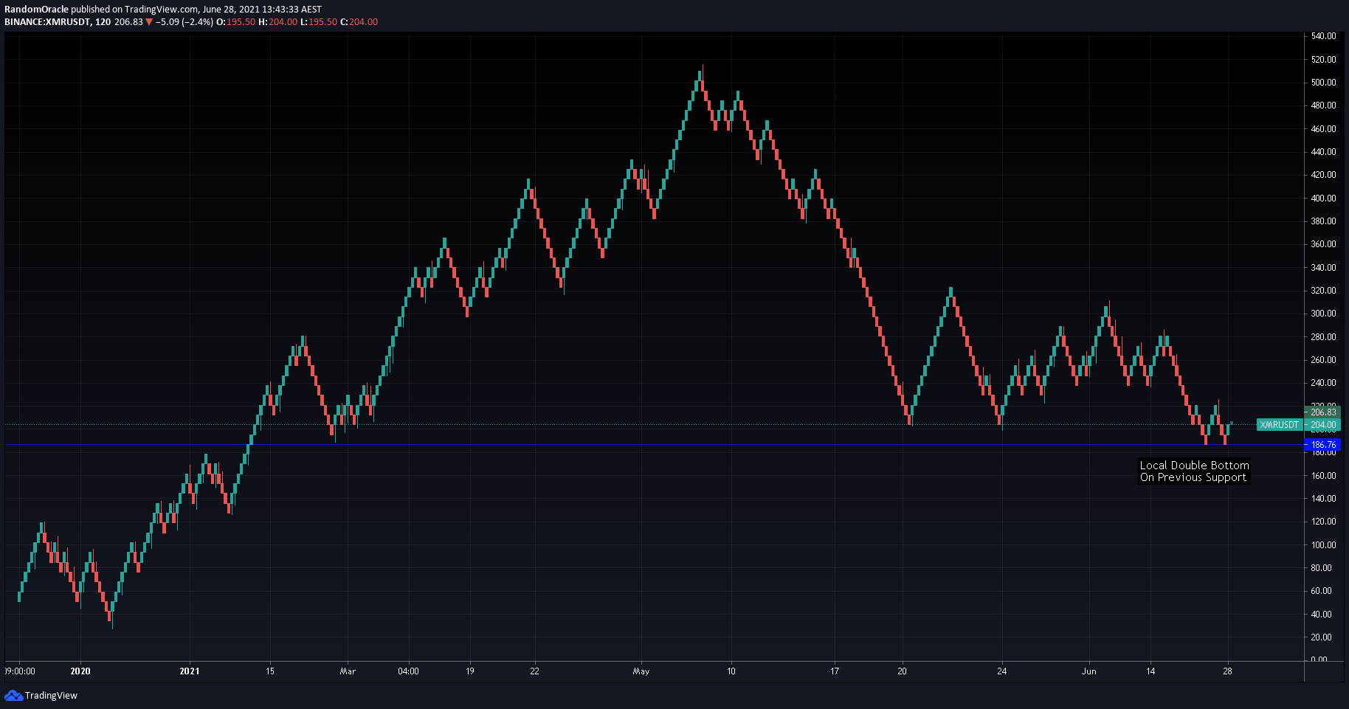Click the BINANCE:XMRUSDT symbol title
The width and height of the screenshot is (1349, 709).
(47, 22)
